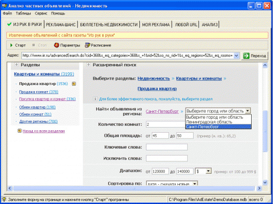Click the green arrow Переход icon
The height and width of the screenshot is (204, 273).
click(246, 56)
